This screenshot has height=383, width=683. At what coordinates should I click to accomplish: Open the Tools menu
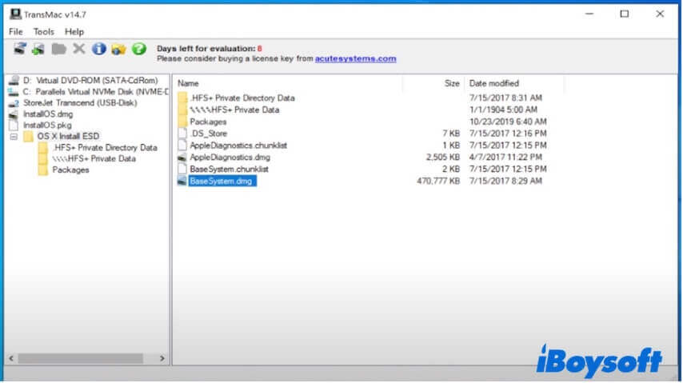coord(44,31)
